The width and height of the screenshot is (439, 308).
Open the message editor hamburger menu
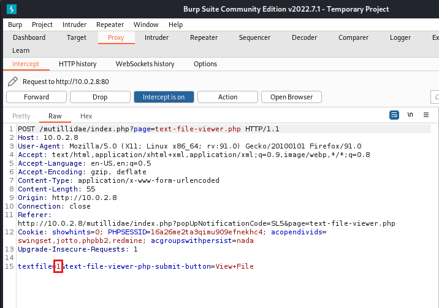[426, 115]
